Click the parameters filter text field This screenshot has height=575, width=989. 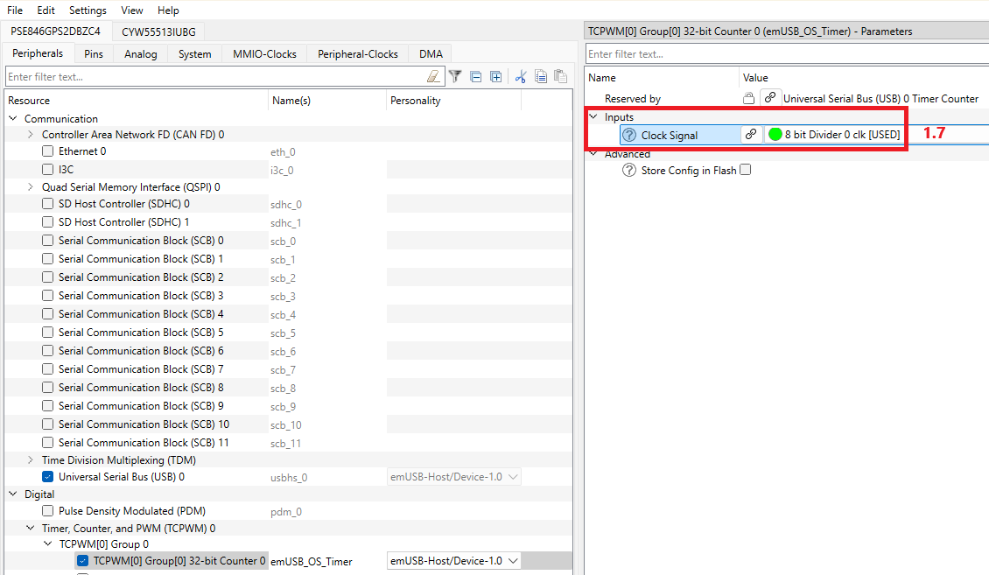pos(786,54)
